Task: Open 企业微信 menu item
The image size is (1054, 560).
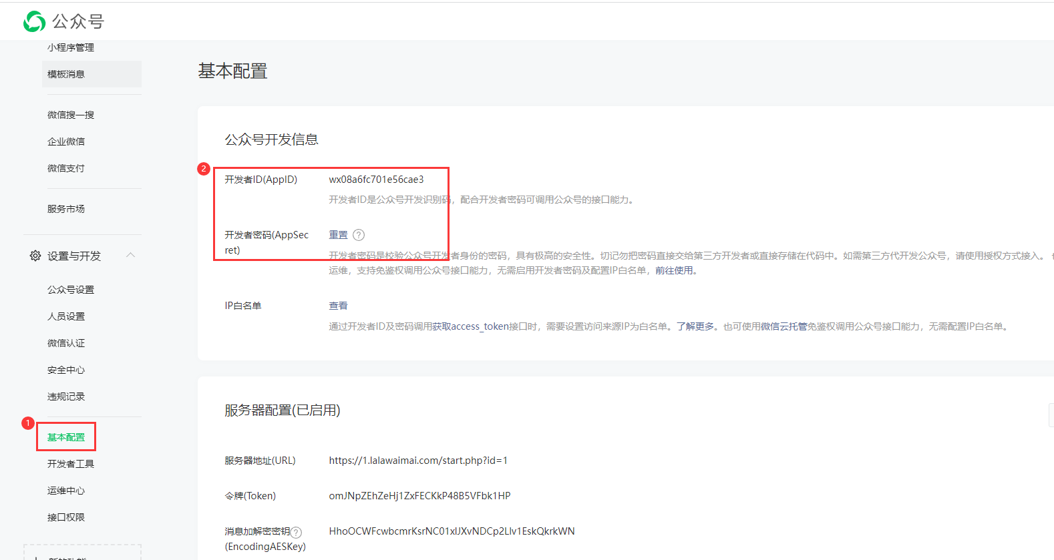Action: coord(66,142)
